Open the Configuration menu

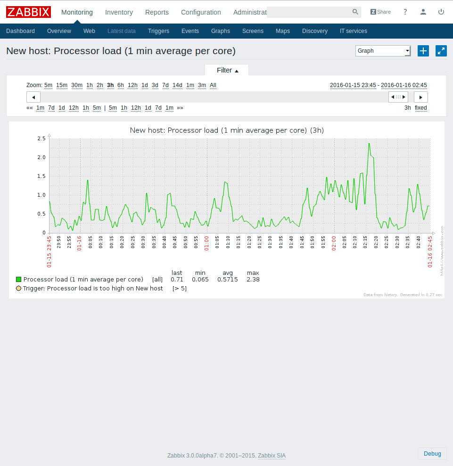[201, 12]
